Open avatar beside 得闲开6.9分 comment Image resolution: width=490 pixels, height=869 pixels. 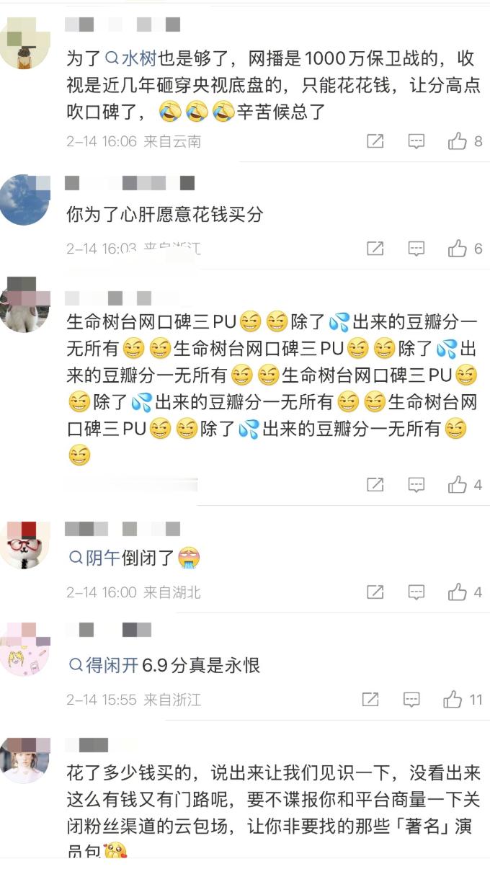pos(25,651)
